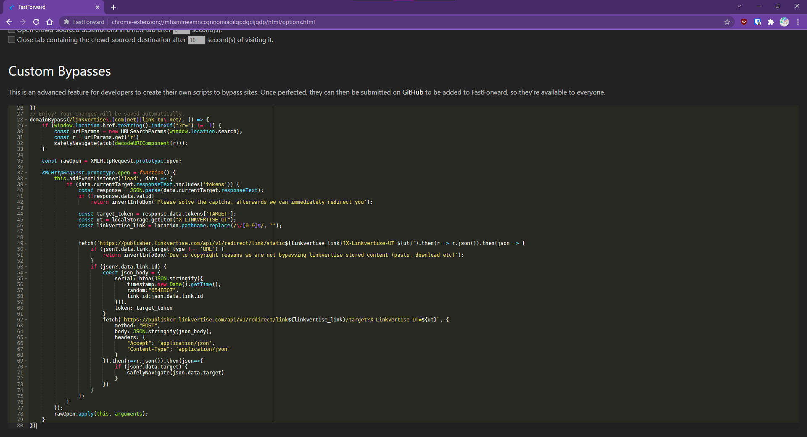Open a new browser tab
Viewport: 807px width, 437px height.
click(x=113, y=7)
